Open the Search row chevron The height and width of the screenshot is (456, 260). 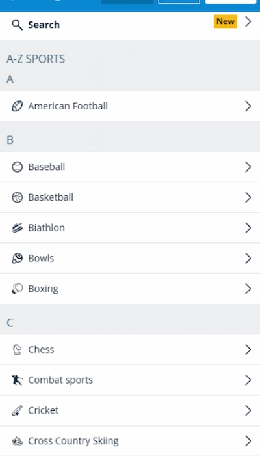tap(248, 21)
